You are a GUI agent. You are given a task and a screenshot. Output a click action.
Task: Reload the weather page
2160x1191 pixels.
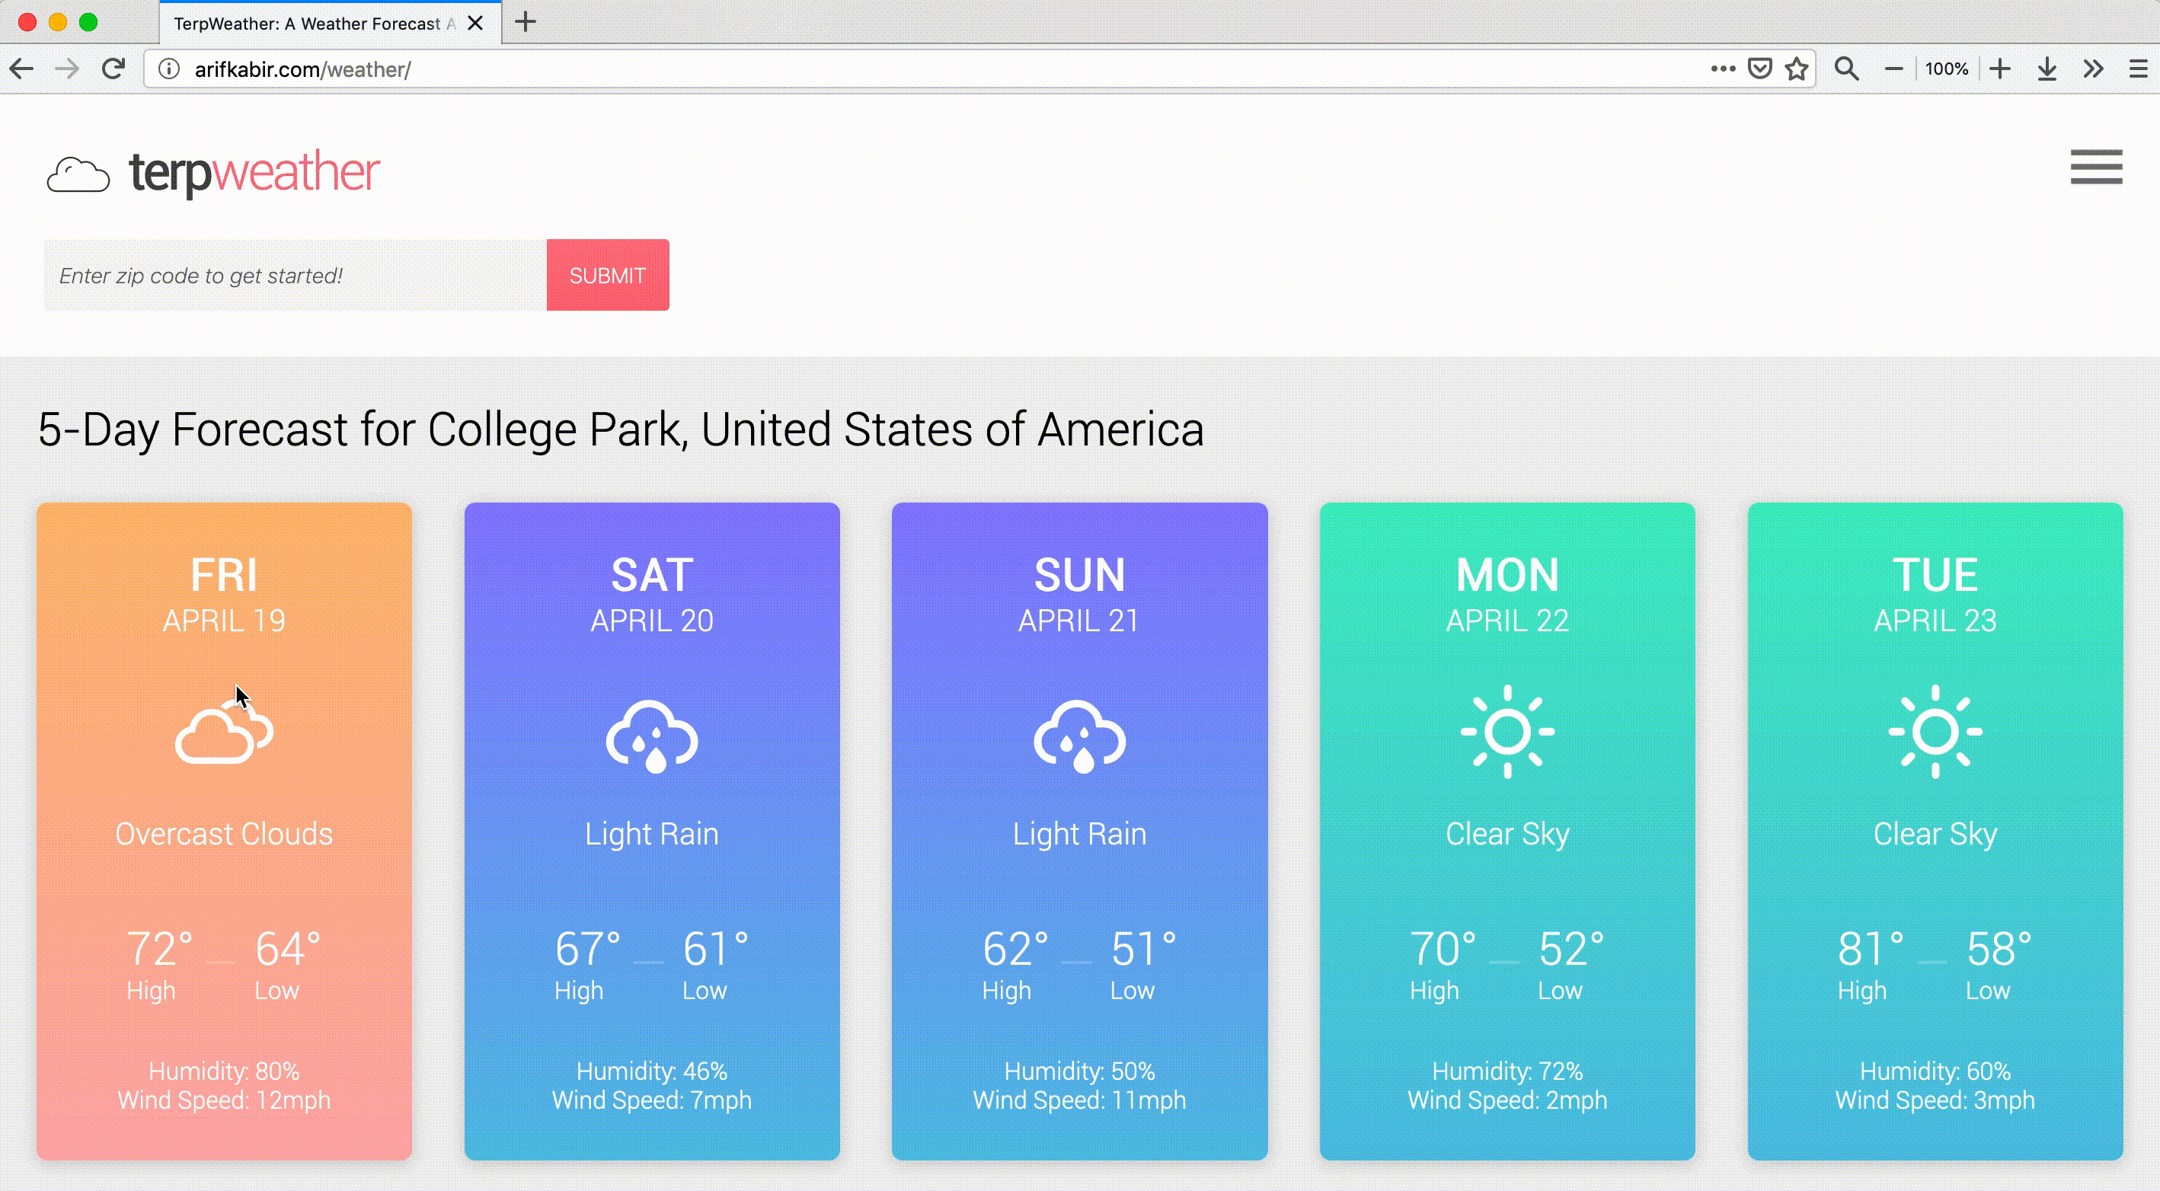tap(114, 69)
